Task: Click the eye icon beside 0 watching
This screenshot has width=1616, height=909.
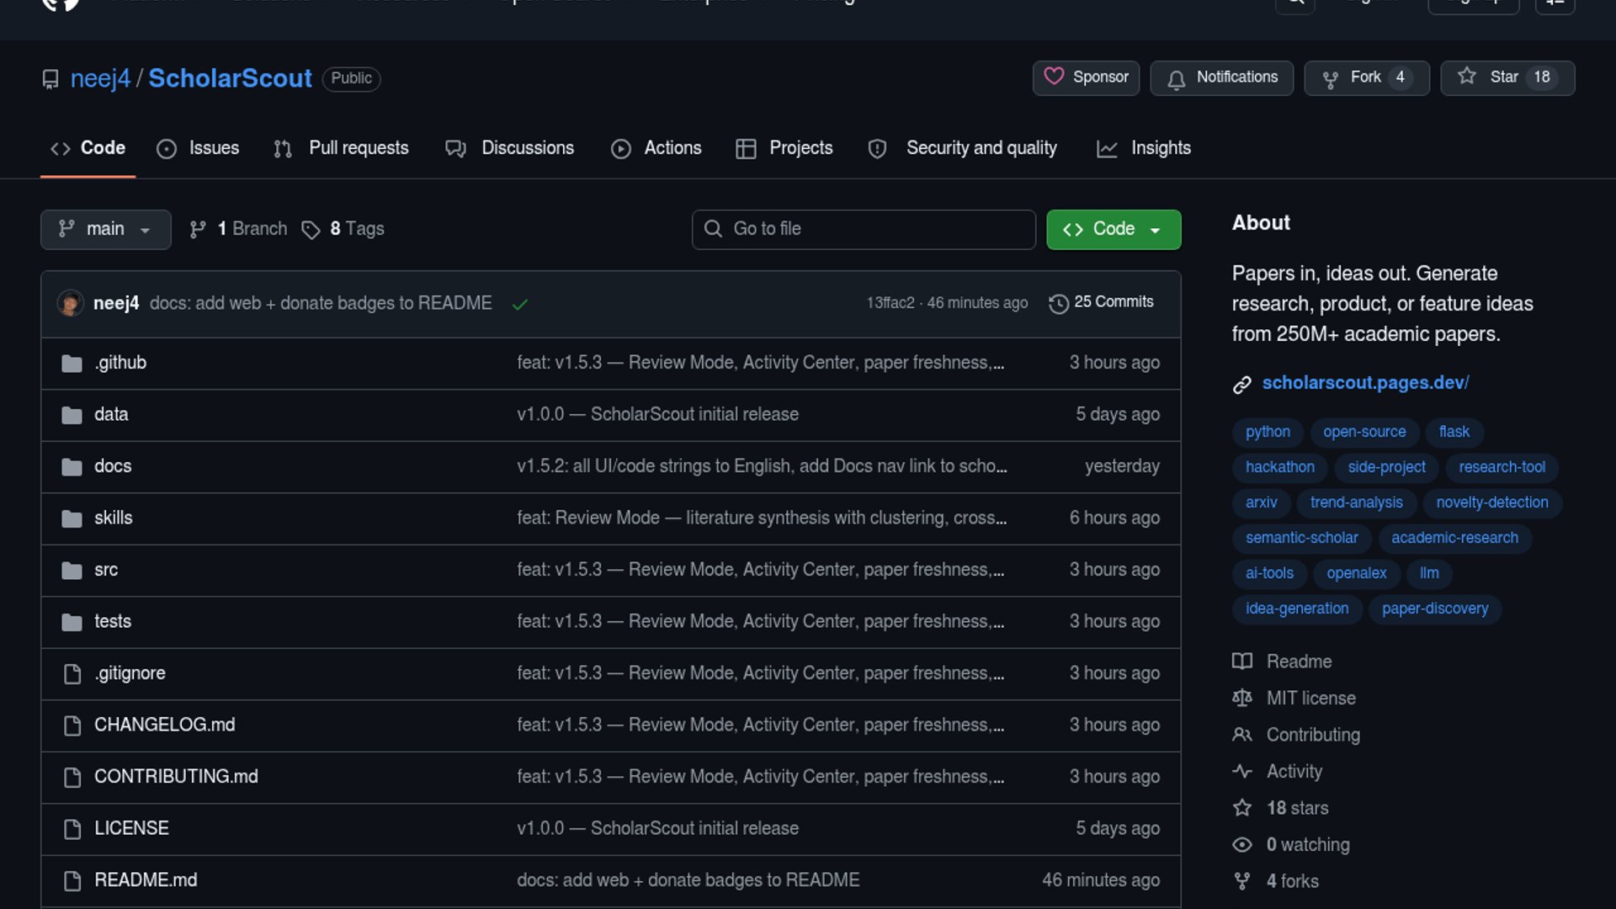Action: (x=1242, y=844)
